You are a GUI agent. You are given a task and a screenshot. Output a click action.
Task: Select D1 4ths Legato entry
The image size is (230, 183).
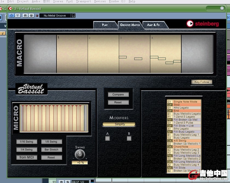[x=184, y=108]
